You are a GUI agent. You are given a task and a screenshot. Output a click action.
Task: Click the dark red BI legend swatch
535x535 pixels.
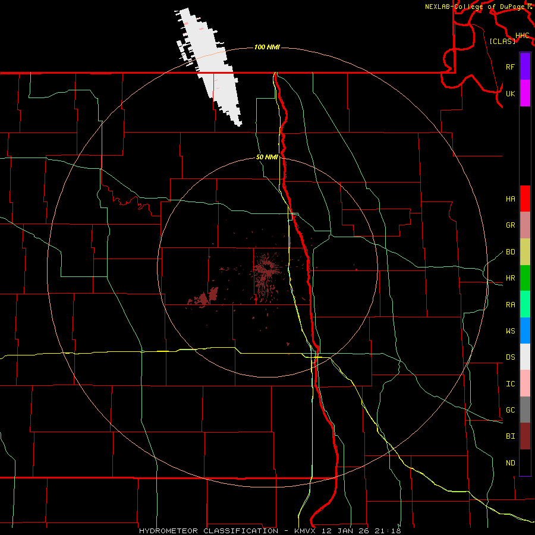(525, 436)
